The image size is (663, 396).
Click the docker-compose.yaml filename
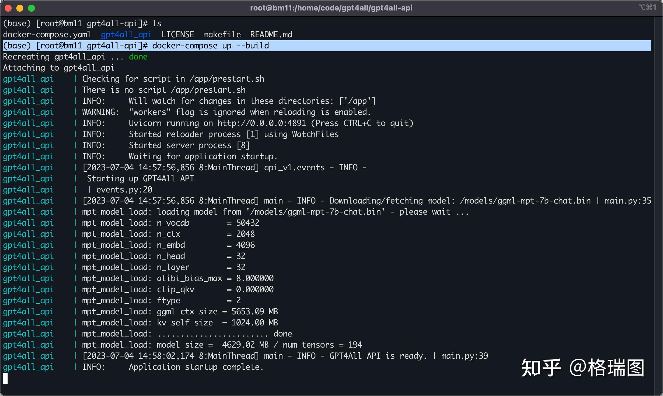coord(47,34)
